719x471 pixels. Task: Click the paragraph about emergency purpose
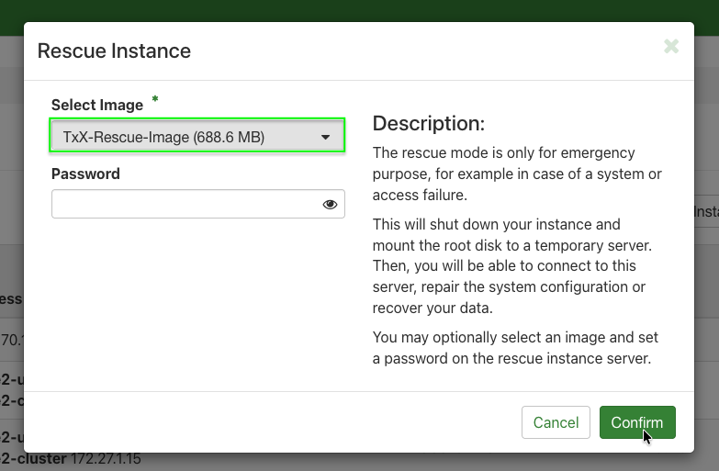click(x=517, y=174)
